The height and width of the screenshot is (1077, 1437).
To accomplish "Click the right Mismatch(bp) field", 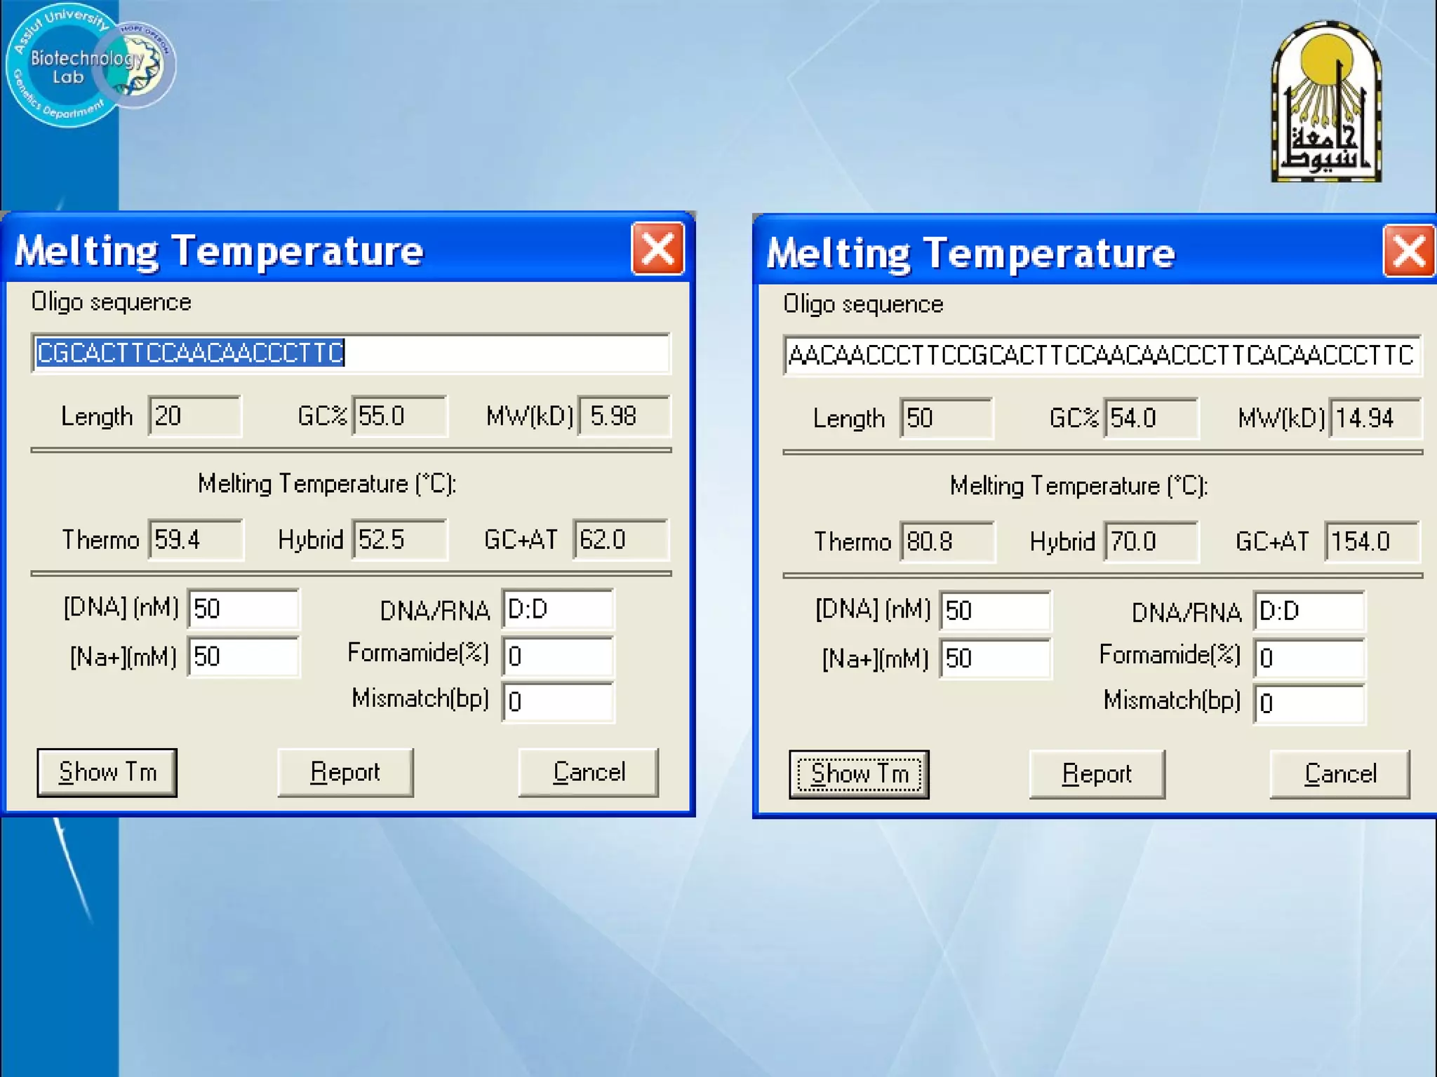I will point(1309,703).
